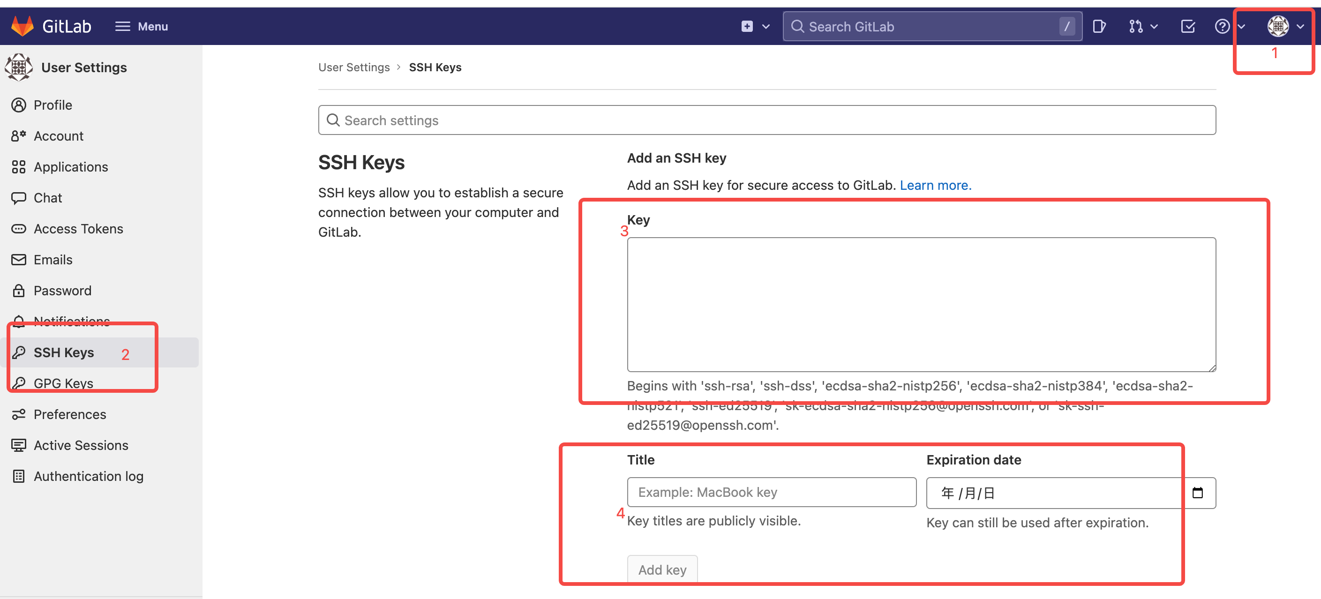Image resolution: width=1321 pixels, height=599 pixels.
Task: Click the GitLab avatar/profile icon
Action: click(1278, 25)
